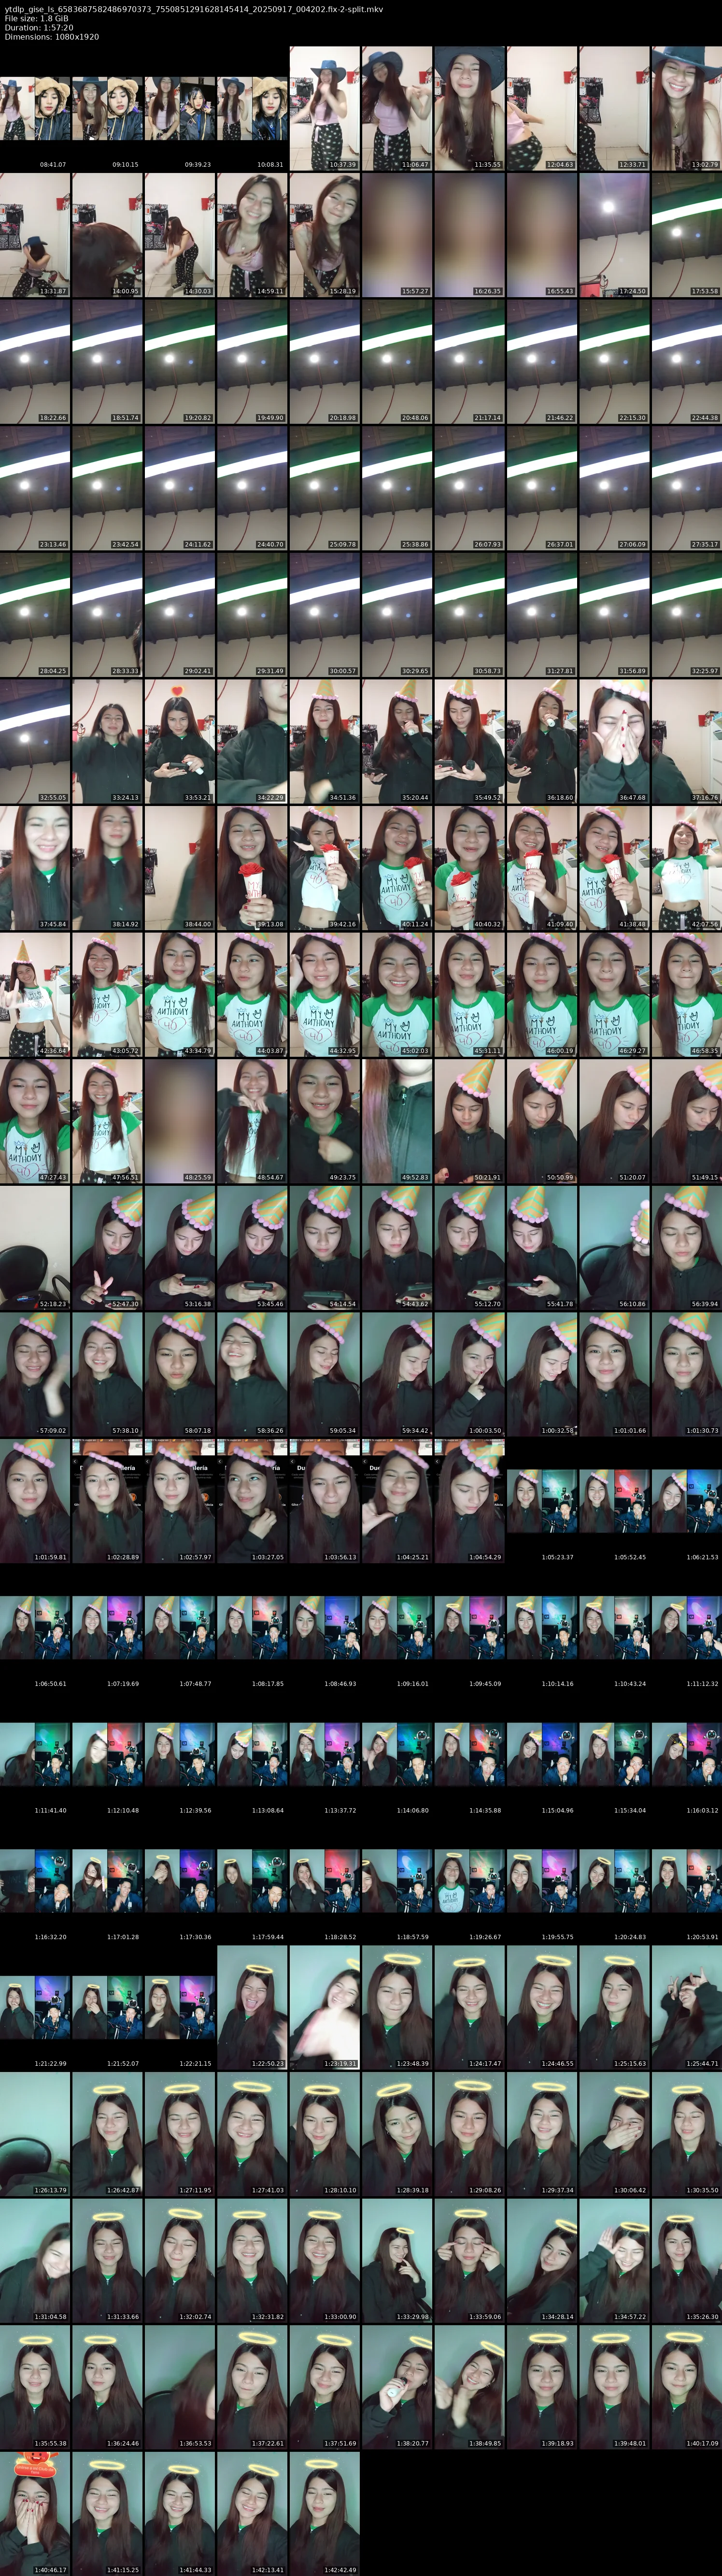Viewport: 722px width, 2576px height.
Task: Open the ceiling-light frame at 17:24.50
Action: (614, 235)
